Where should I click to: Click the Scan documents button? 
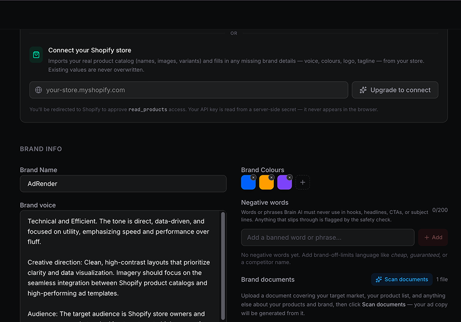[402, 279]
